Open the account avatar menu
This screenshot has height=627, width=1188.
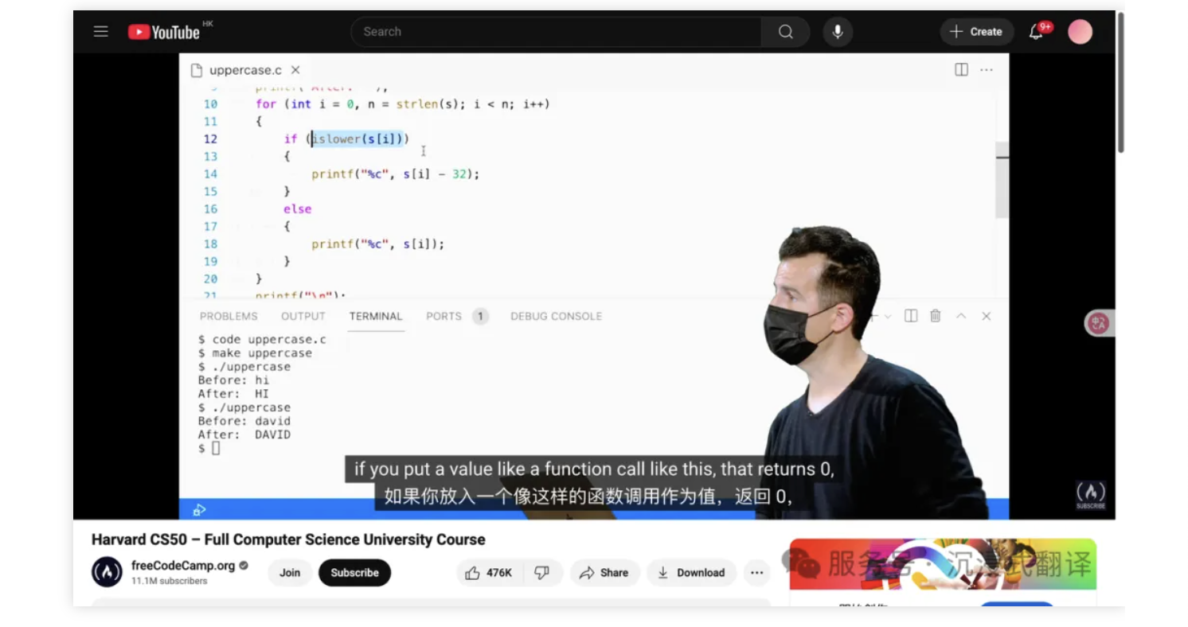[1080, 32]
